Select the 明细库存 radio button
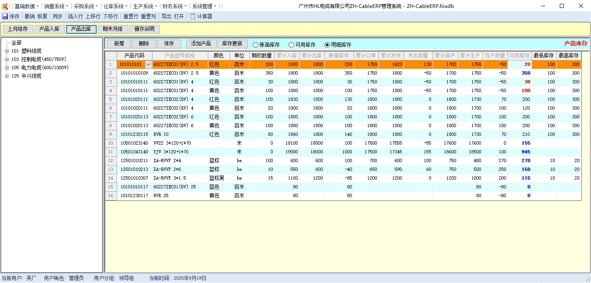 click(x=339, y=44)
